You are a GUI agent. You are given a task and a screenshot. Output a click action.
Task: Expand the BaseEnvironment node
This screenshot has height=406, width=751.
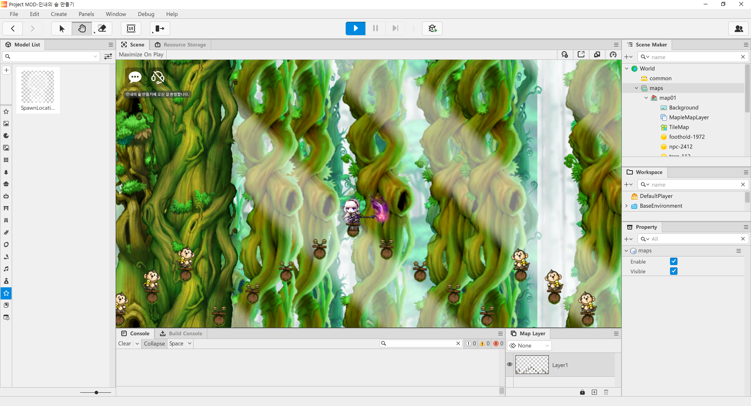(x=627, y=206)
